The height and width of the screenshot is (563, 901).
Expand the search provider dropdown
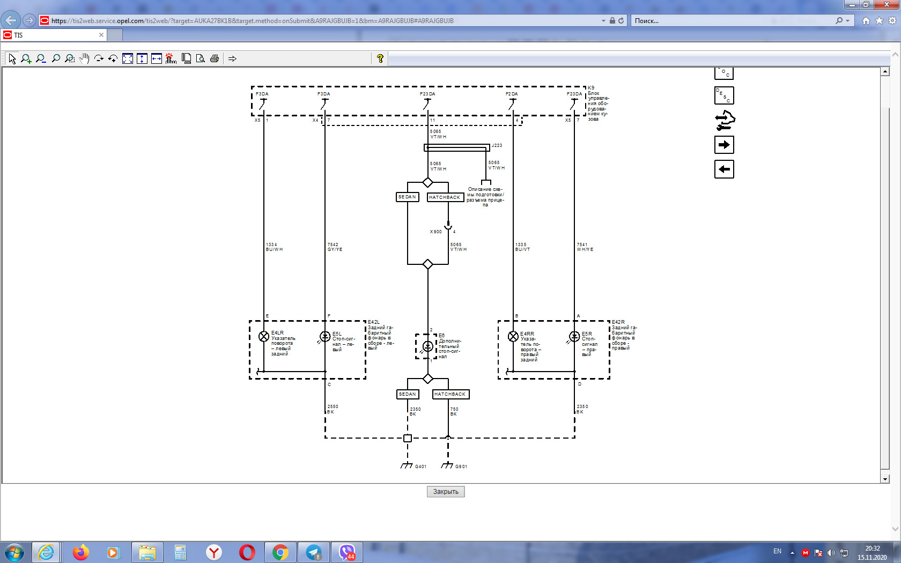pos(848,20)
